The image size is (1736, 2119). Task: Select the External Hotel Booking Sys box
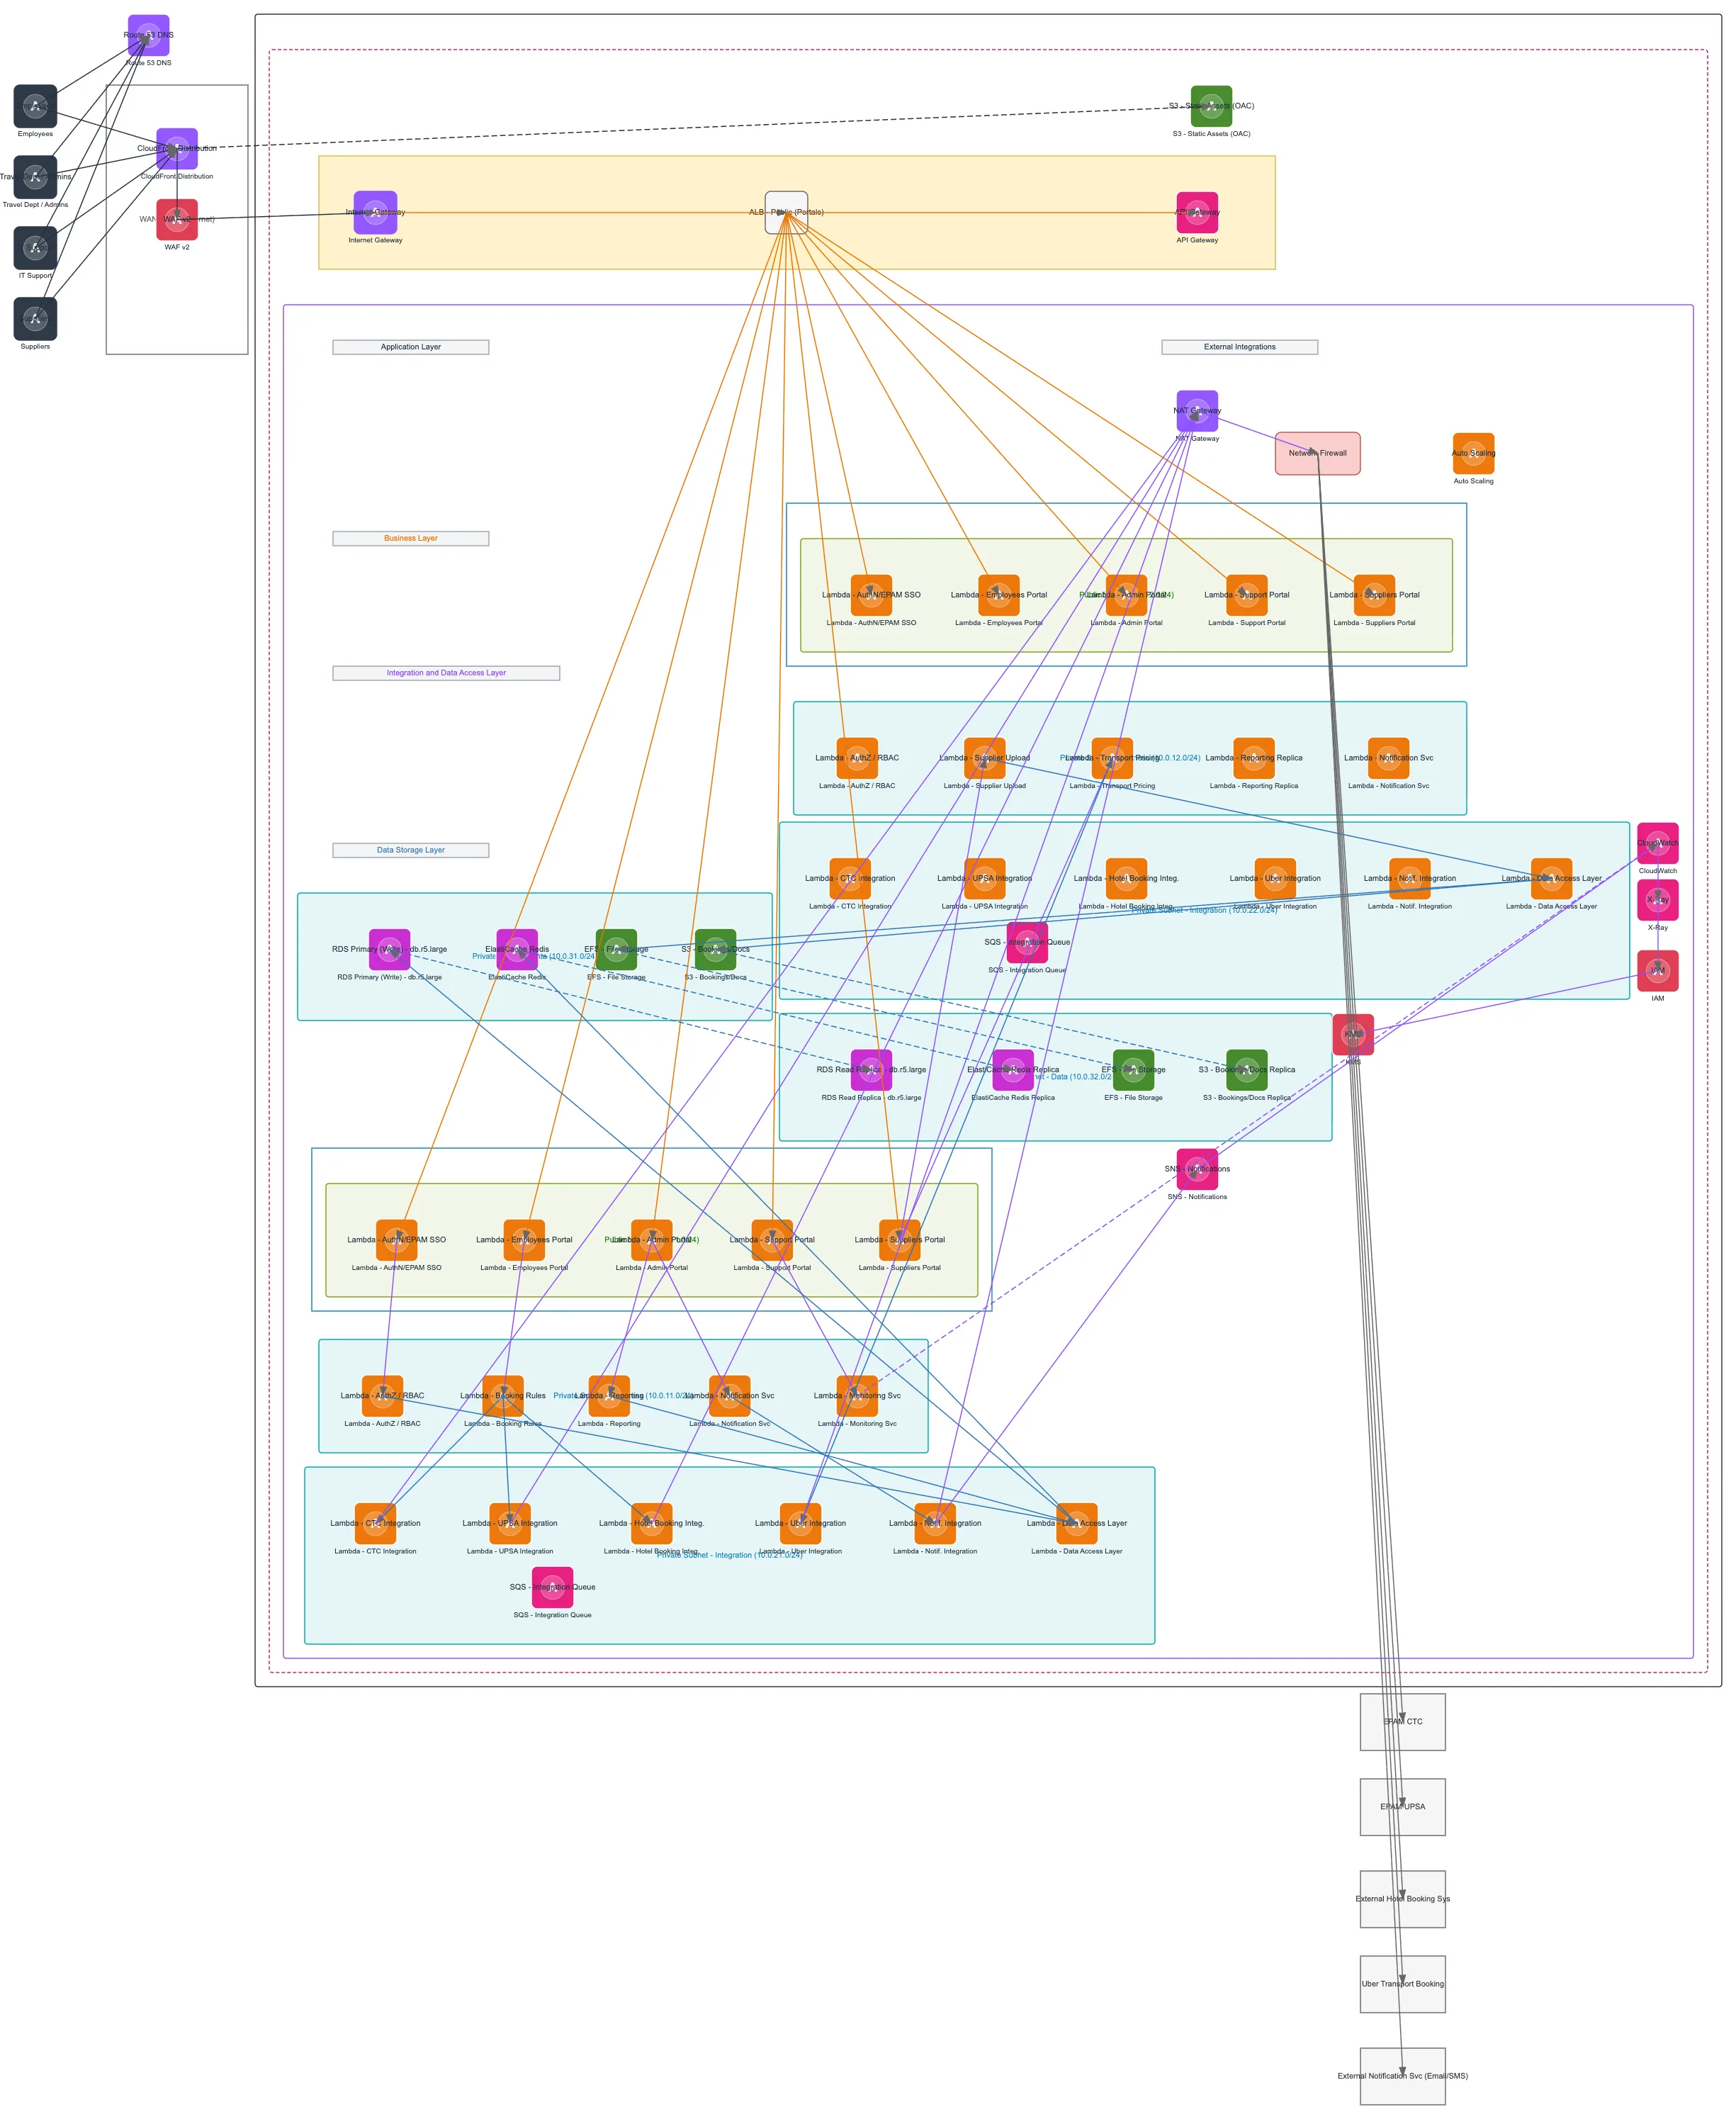(x=1403, y=1899)
